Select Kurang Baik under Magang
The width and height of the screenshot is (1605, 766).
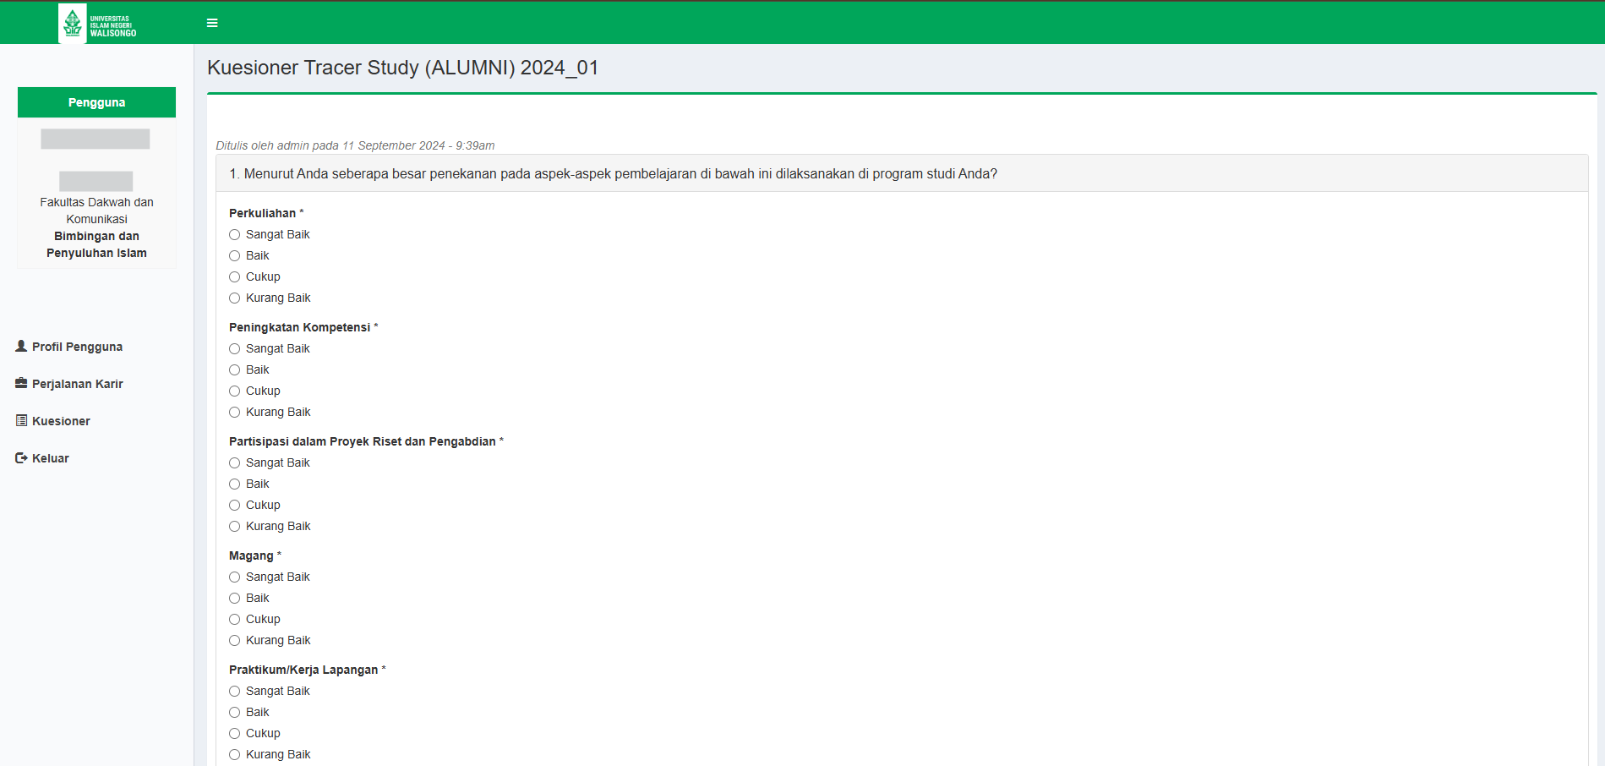pos(235,641)
